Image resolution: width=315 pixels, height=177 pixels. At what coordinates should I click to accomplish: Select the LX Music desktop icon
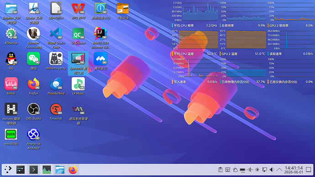click(79, 84)
